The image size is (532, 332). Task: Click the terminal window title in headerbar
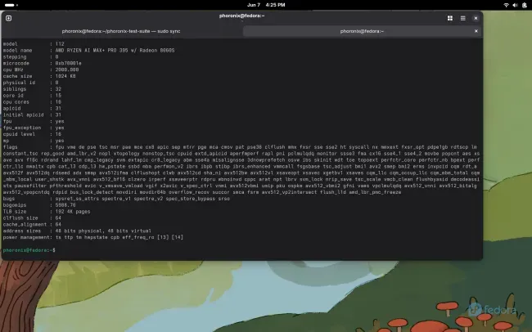coord(242,16)
